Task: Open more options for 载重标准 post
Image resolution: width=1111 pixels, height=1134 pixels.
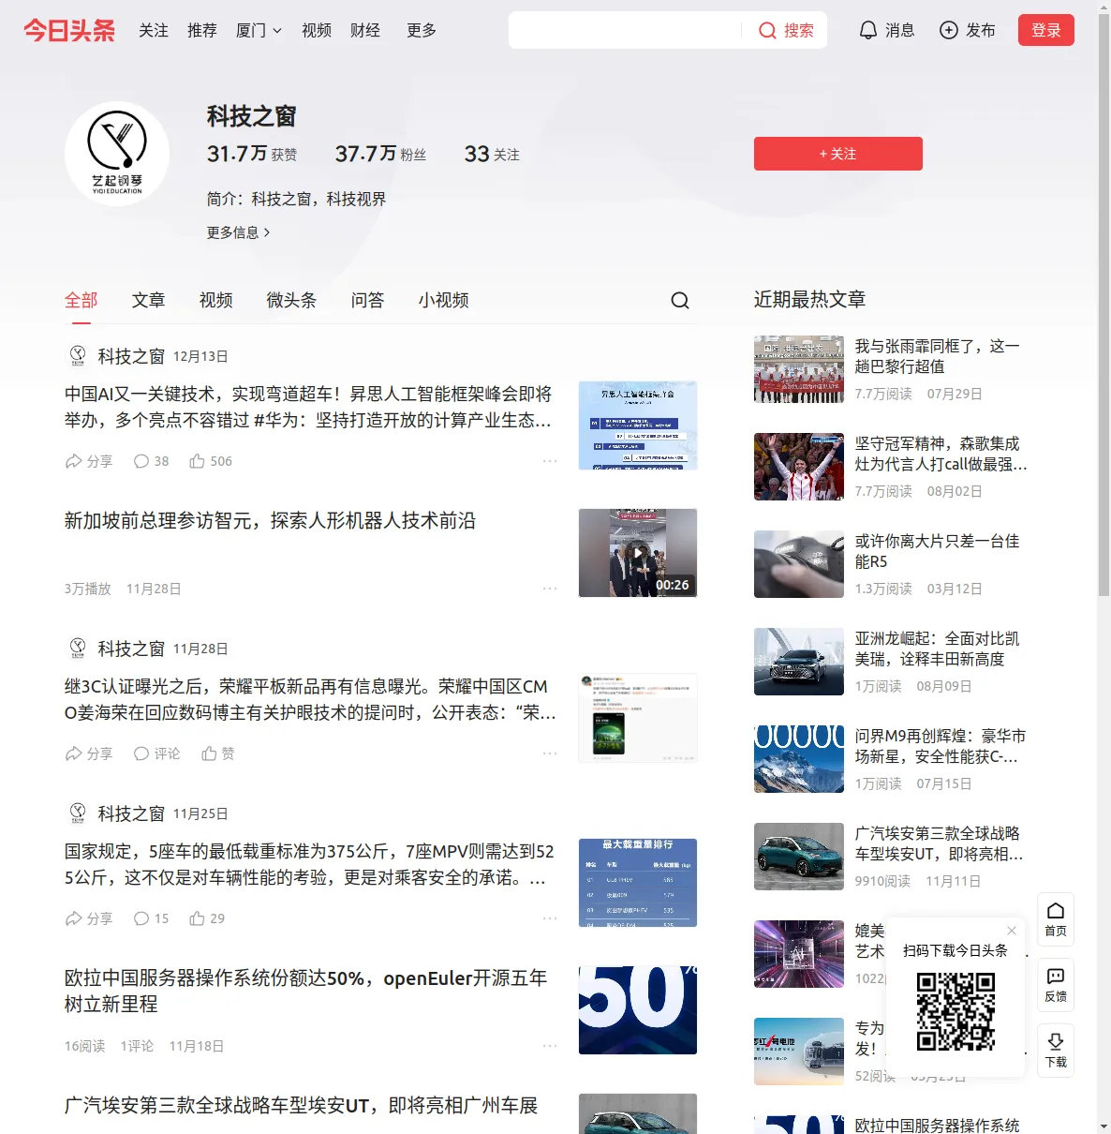Action: pyautogui.click(x=550, y=918)
